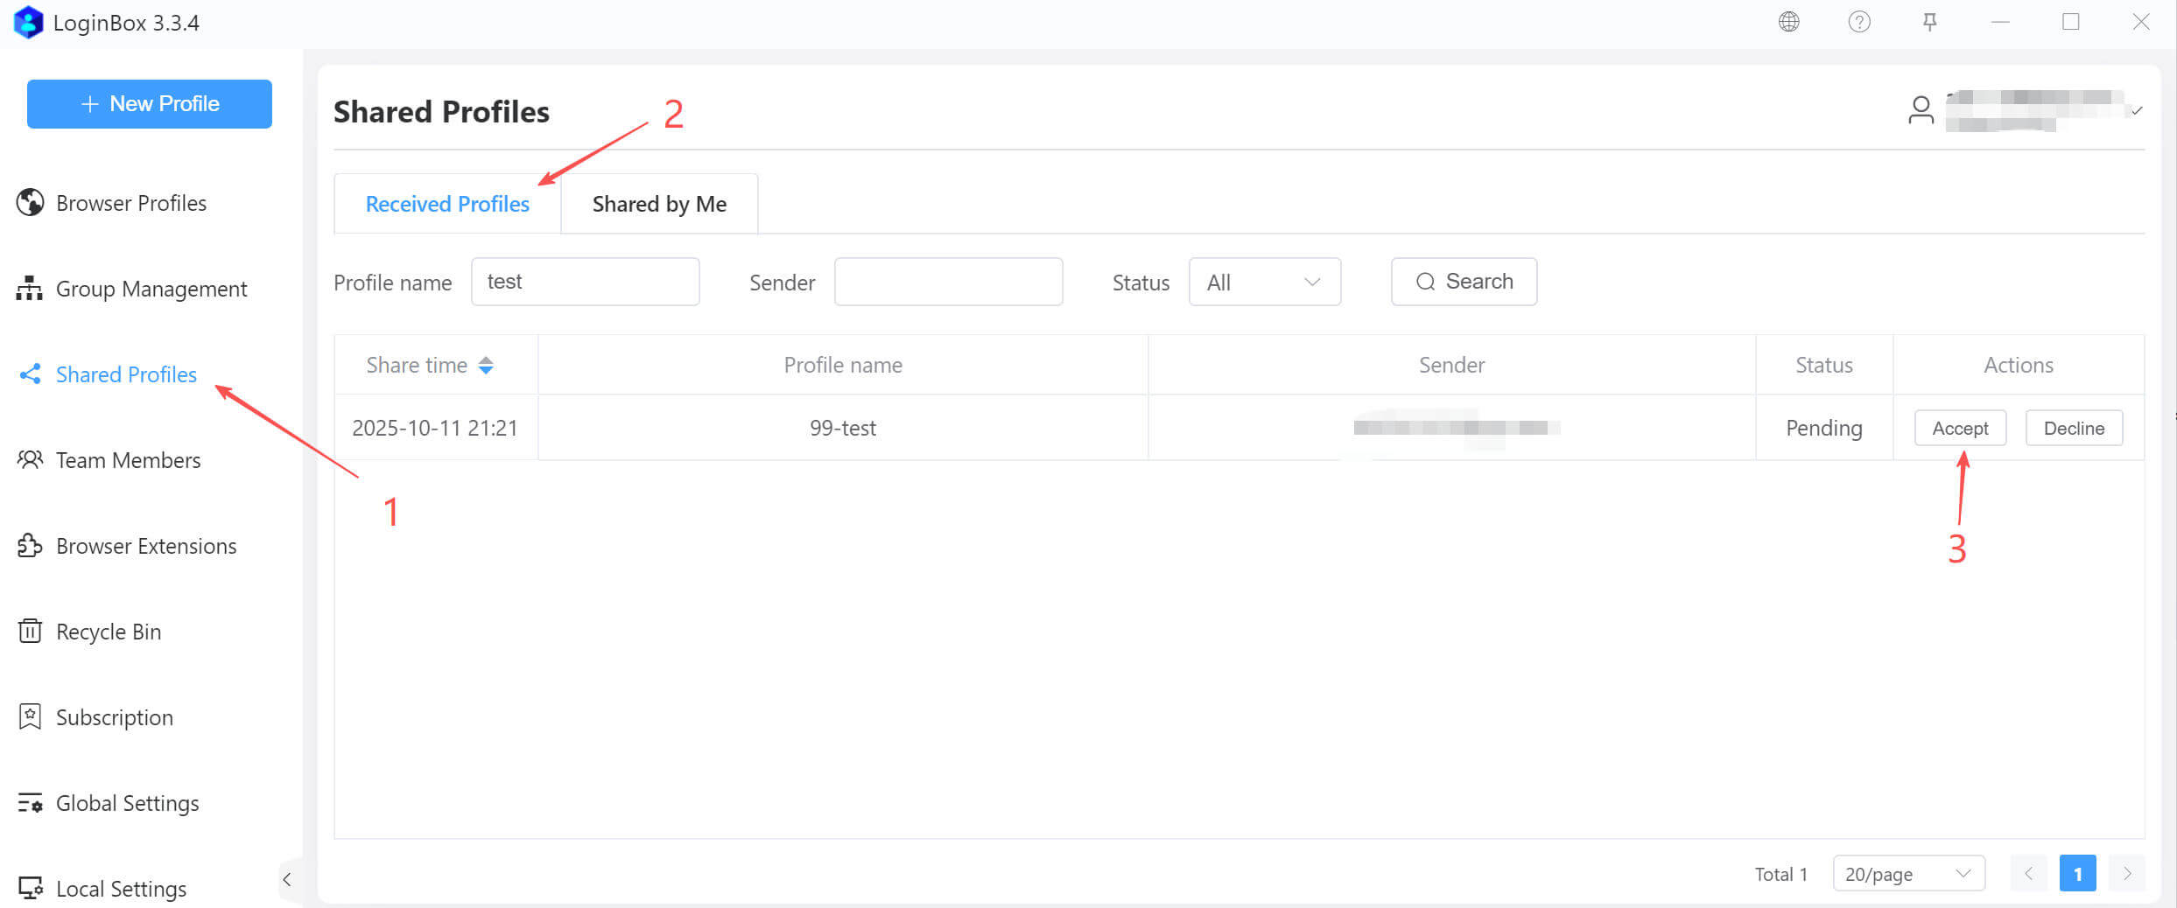2177x908 pixels.
Task: Select the Received Profiles tab
Action: tap(447, 204)
